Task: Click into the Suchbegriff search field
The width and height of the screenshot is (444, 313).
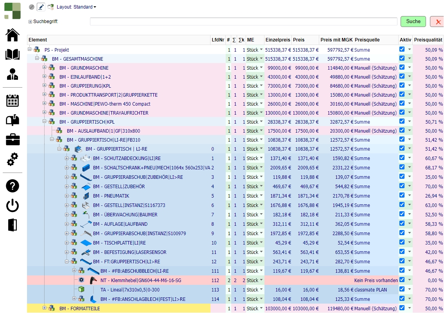Action: [243, 22]
